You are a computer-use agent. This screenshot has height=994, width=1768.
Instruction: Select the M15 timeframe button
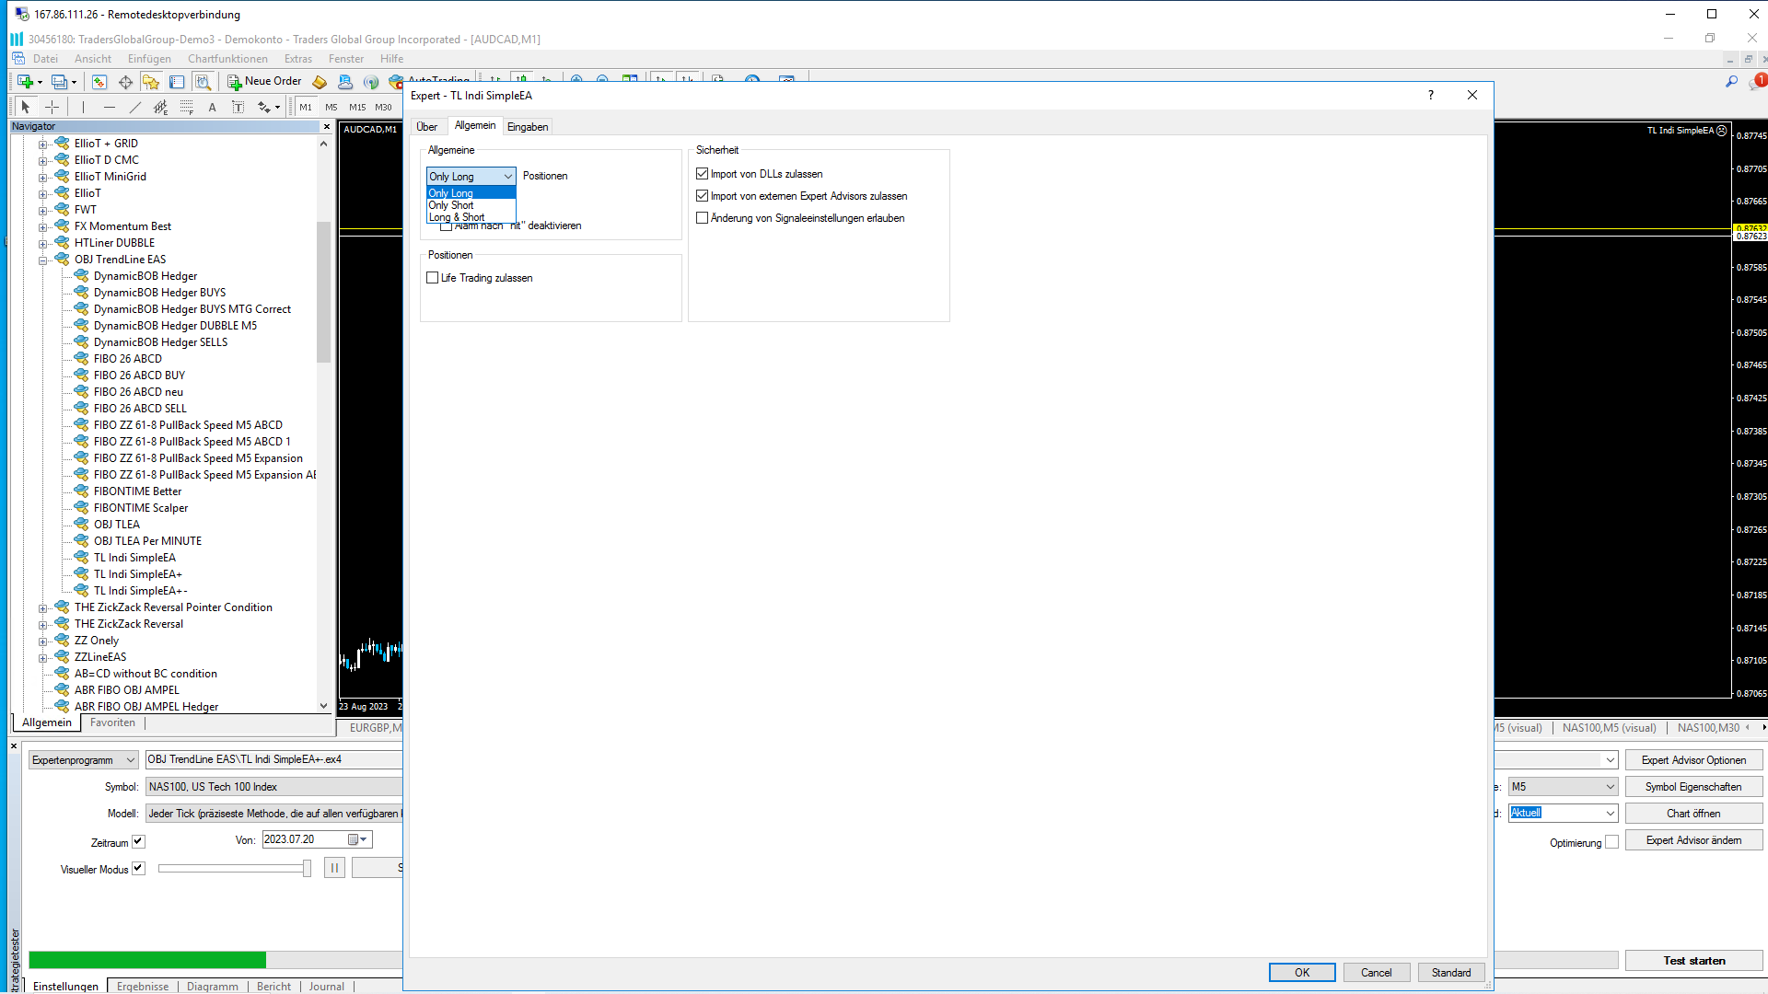click(x=357, y=108)
